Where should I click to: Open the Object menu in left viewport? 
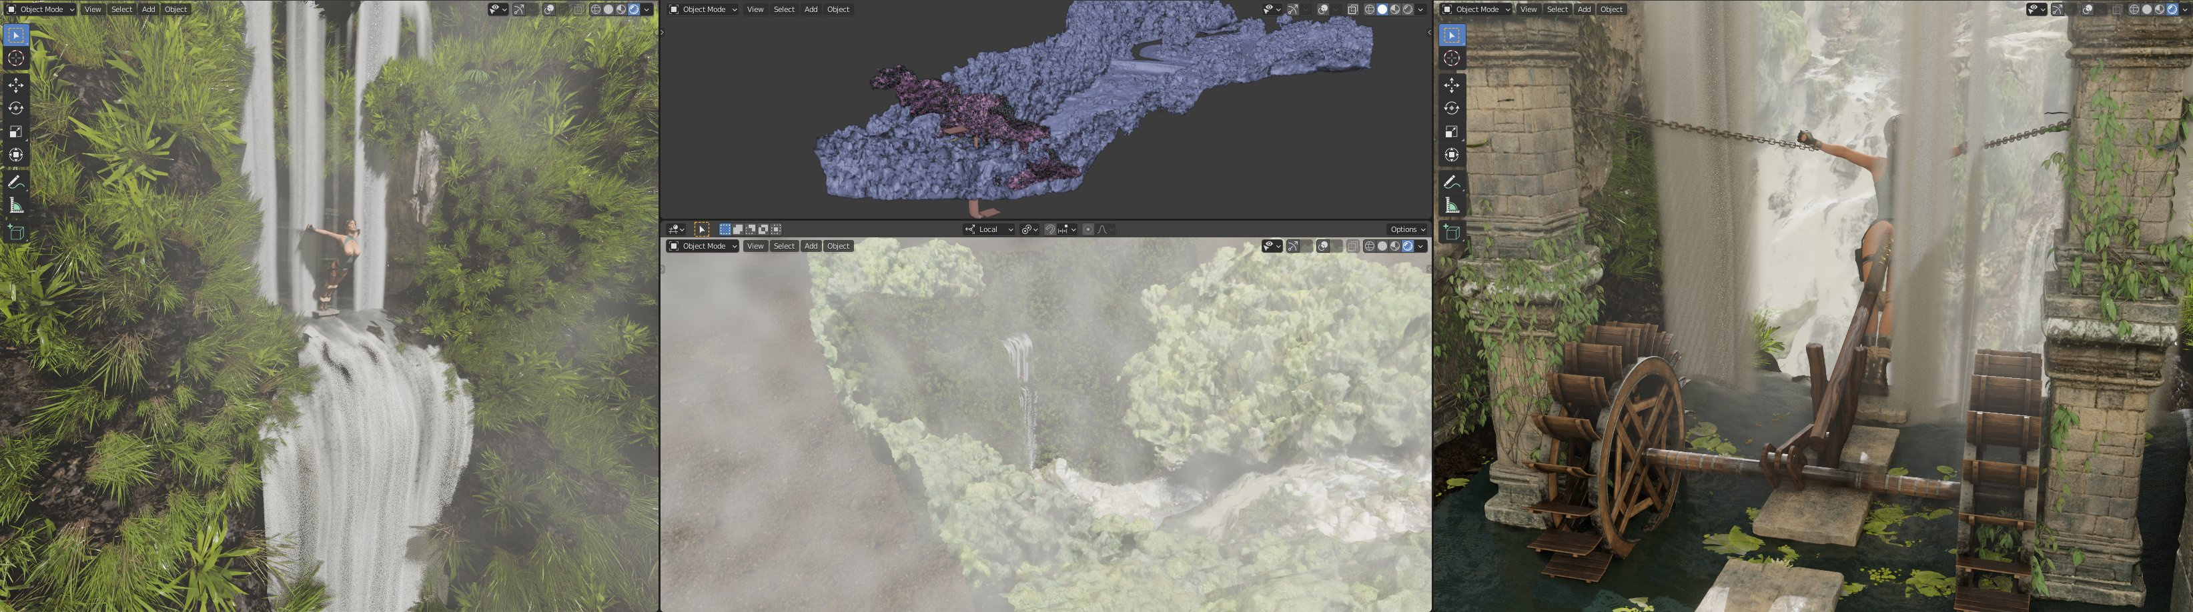coord(176,9)
